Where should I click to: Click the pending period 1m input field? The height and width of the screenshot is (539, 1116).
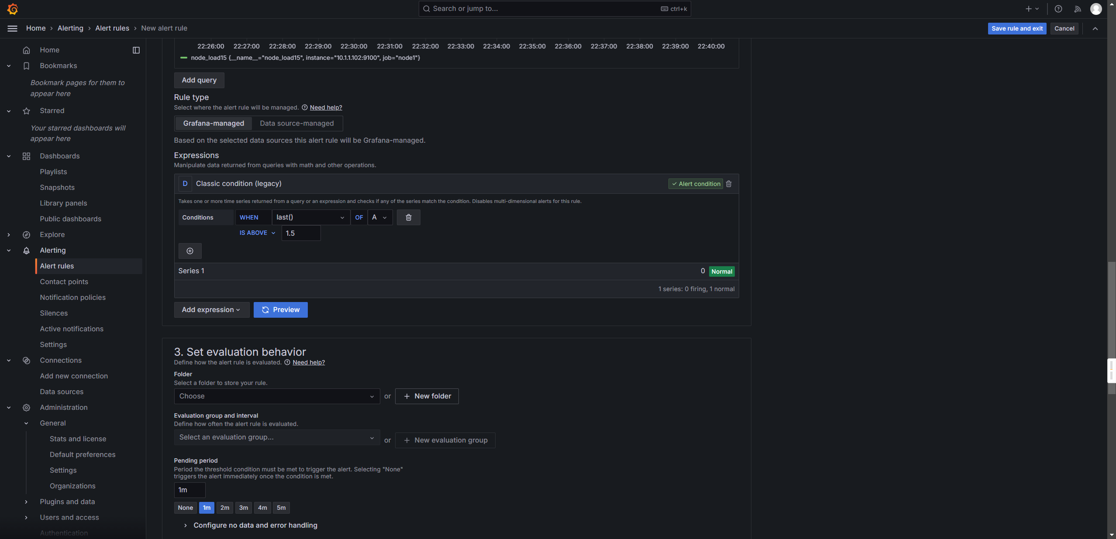pos(189,490)
